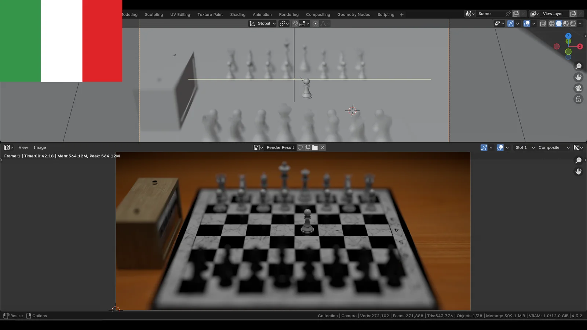Click the open image folder icon
Image resolution: width=587 pixels, height=330 pixels.
pos(315,147)
